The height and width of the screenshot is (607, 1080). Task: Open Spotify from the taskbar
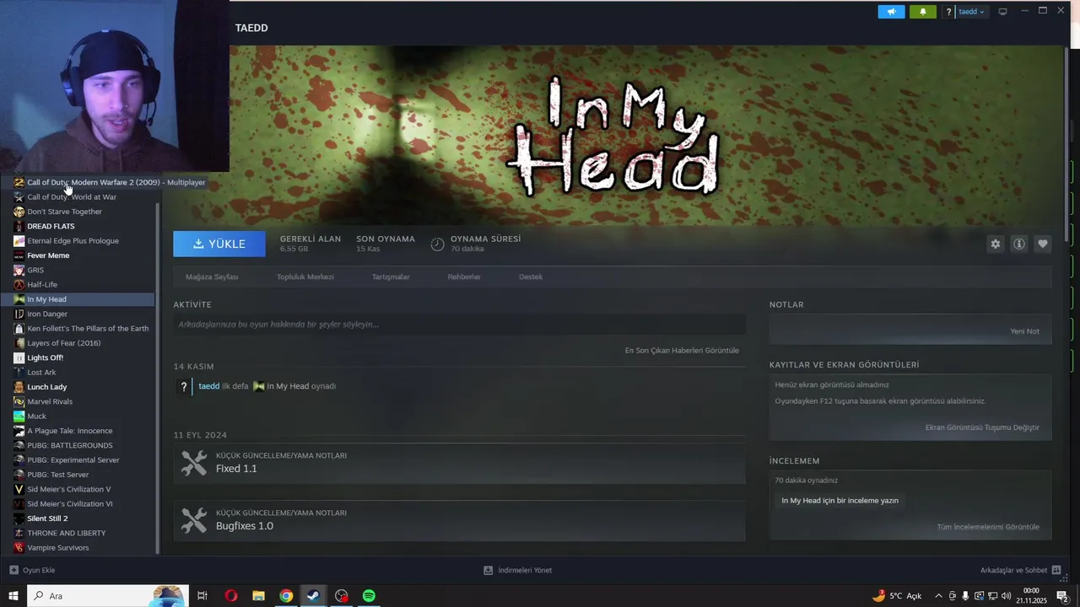(x=369, y=596)
